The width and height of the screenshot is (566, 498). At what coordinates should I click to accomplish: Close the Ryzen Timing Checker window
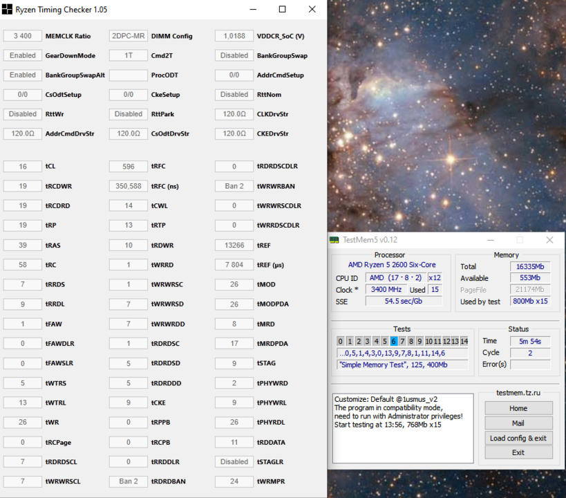[x=312, y=10]
